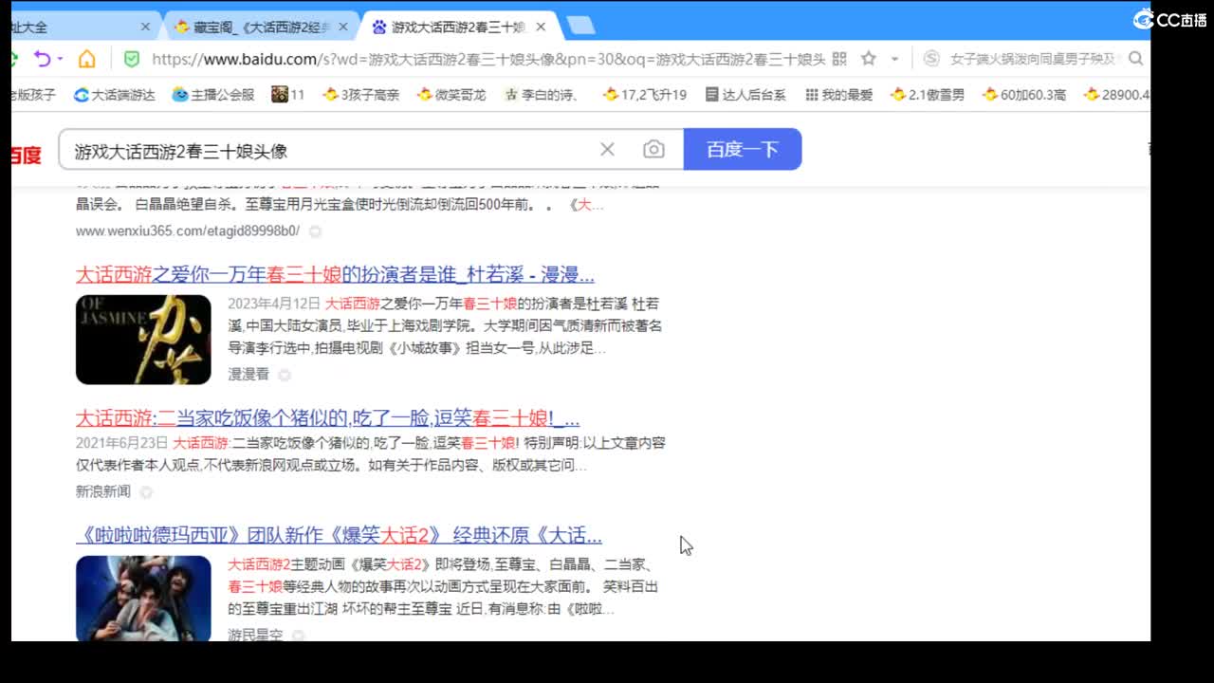
Task: Click the browser search box with the news headline
Action: click(1034, 59)
